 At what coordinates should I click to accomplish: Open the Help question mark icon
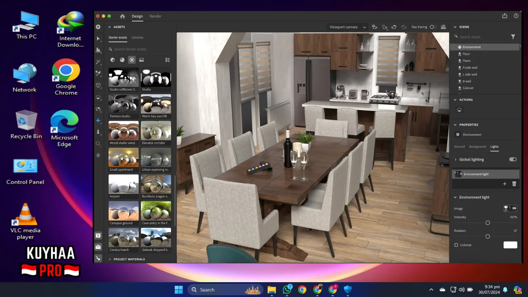tap(516, 16)
